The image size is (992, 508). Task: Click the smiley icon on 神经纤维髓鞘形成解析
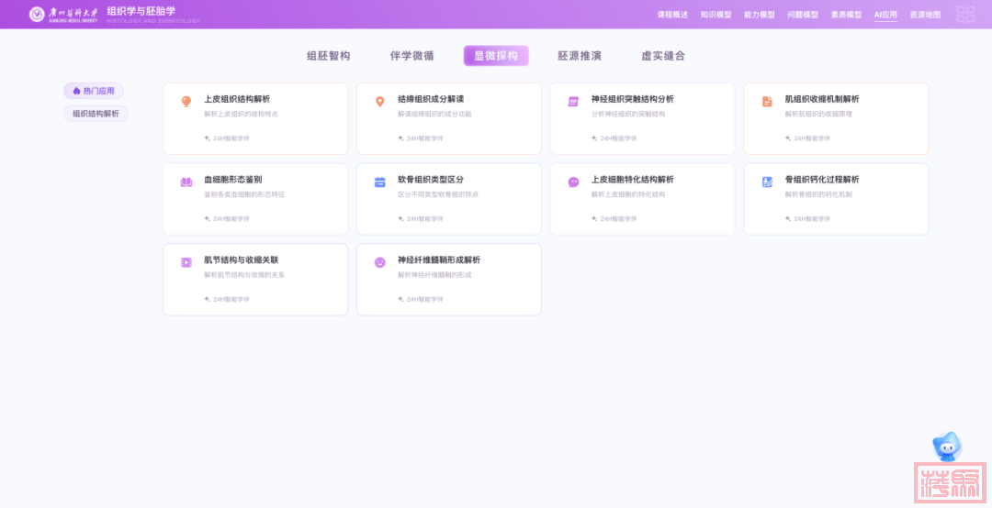tap(380, 262)
